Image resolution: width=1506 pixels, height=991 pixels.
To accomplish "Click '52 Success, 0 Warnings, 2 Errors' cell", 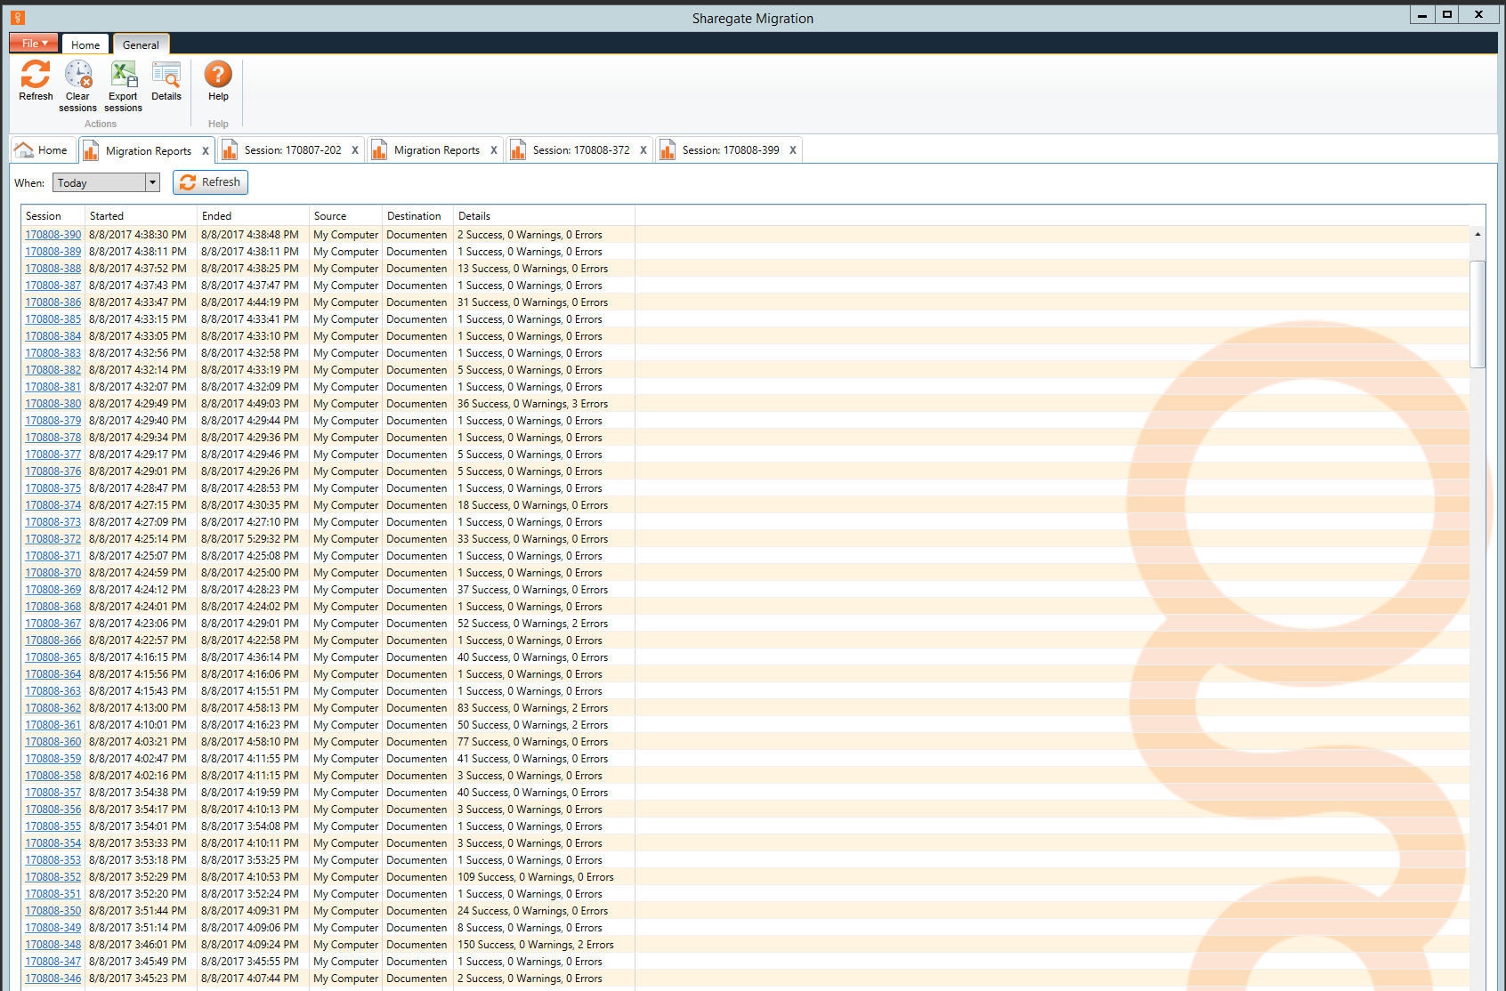I will coord(532,624).
